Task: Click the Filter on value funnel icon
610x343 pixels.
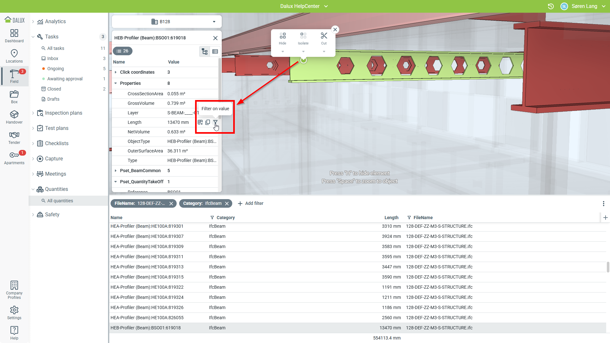Action: (215, 122)
